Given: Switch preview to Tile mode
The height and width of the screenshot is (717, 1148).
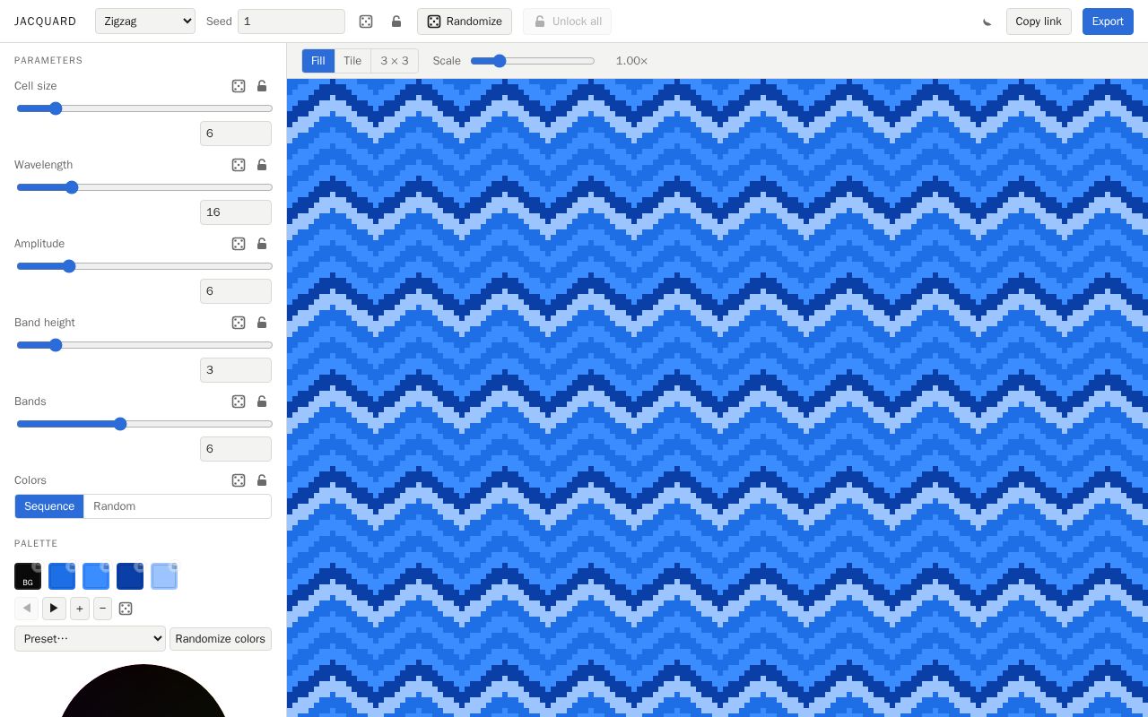Looking at the screenshot, I should pos(352,61).
